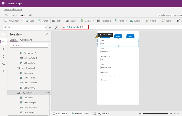Select DataCardValue1 in the tree
This screenshot has height=116, width=182.
click(30, 108)
